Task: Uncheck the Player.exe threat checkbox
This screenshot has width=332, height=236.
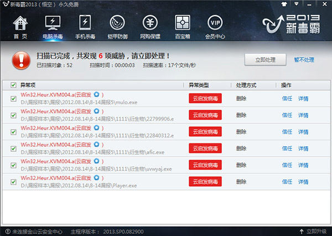Action: click(13, 182)
